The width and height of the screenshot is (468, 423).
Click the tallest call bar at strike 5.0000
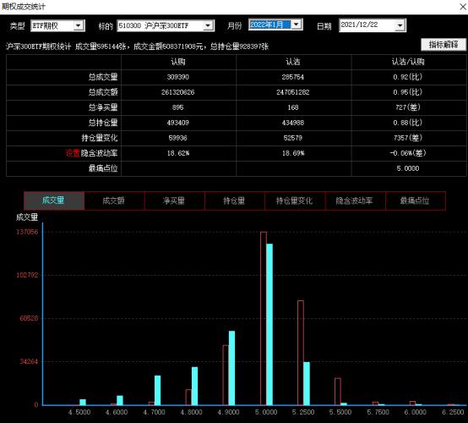[264, 318]
